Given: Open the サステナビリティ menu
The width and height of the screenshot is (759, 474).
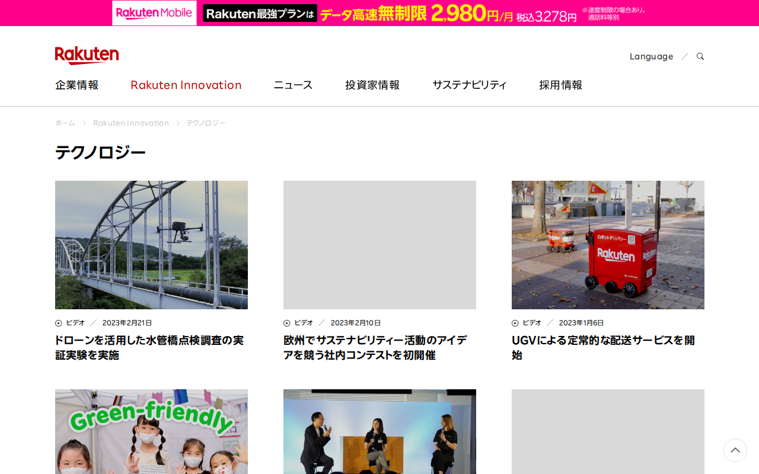Looking at the screenshot, I should 470,85.
